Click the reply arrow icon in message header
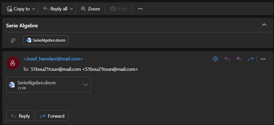274x125 pixels. pos(228,59)
